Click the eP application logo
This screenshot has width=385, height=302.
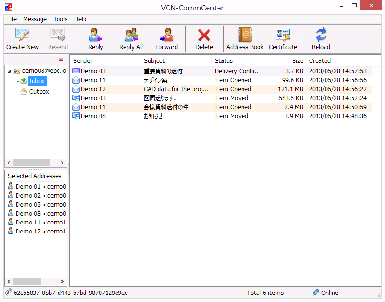8,7
